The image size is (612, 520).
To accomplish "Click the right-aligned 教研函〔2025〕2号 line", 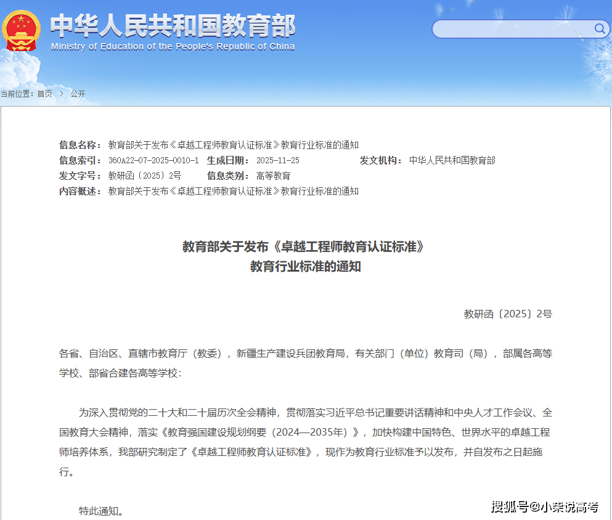I will pos(508,314).
